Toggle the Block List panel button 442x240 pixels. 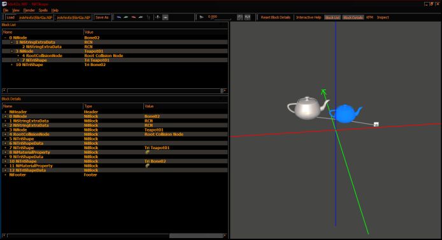(332, 17)
